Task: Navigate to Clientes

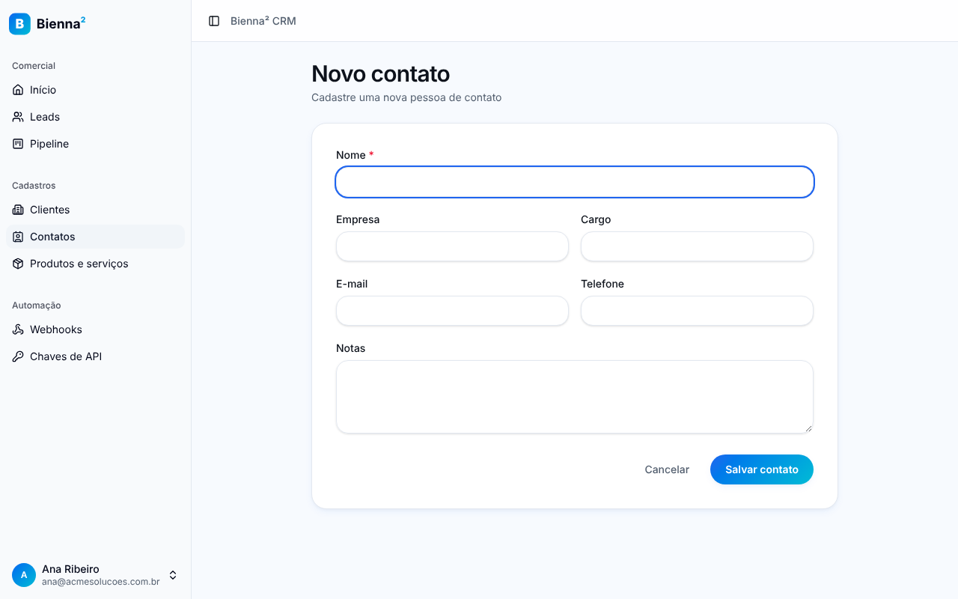Action: [x=95, y=210]
